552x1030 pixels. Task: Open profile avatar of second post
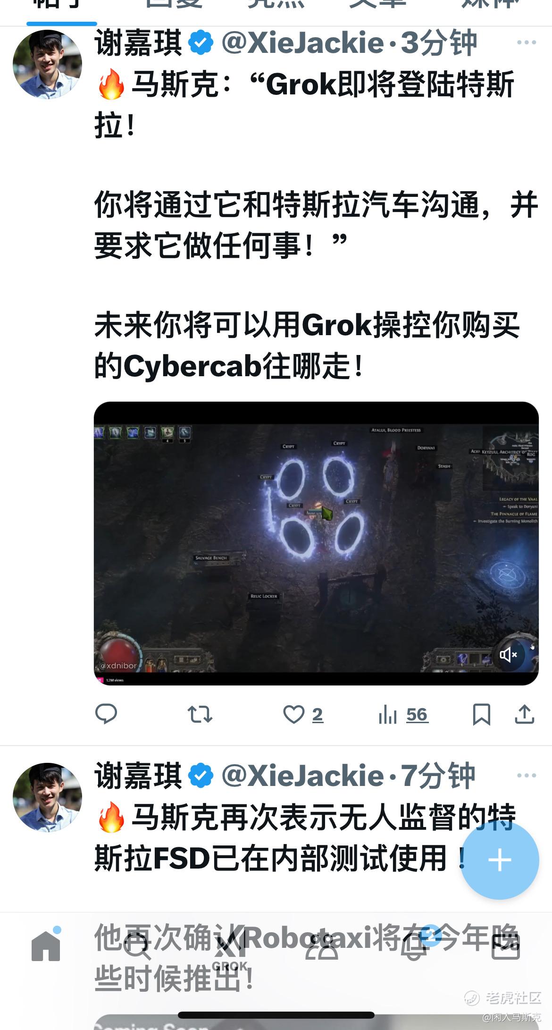47,797
